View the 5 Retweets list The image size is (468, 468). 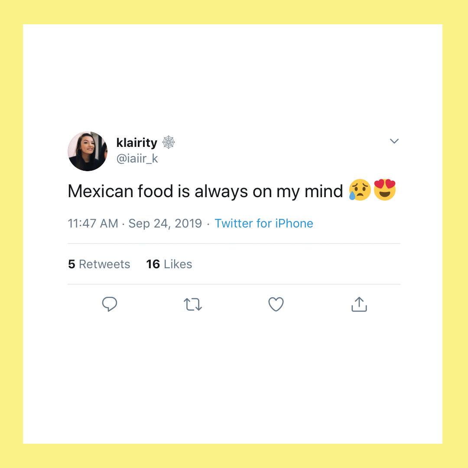99,264
